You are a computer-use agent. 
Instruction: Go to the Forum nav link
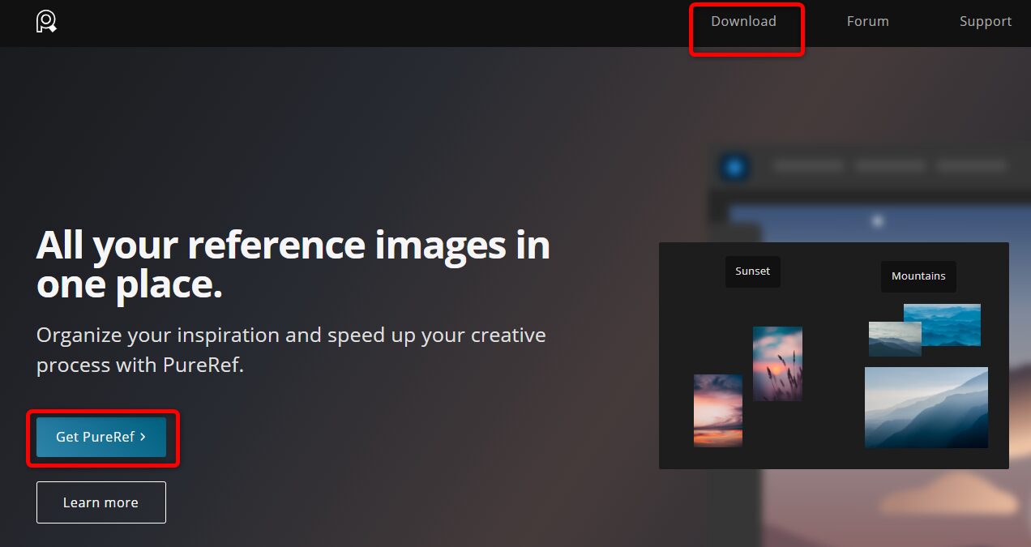point(867,22)
